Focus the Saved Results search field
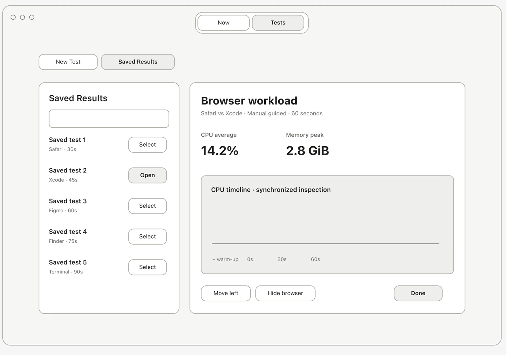Viewport: 506px width, 355px height. click(x=109, y=119)
